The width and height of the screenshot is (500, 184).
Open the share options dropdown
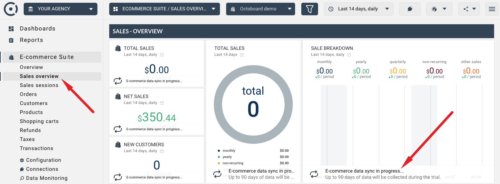pos(469,9)
